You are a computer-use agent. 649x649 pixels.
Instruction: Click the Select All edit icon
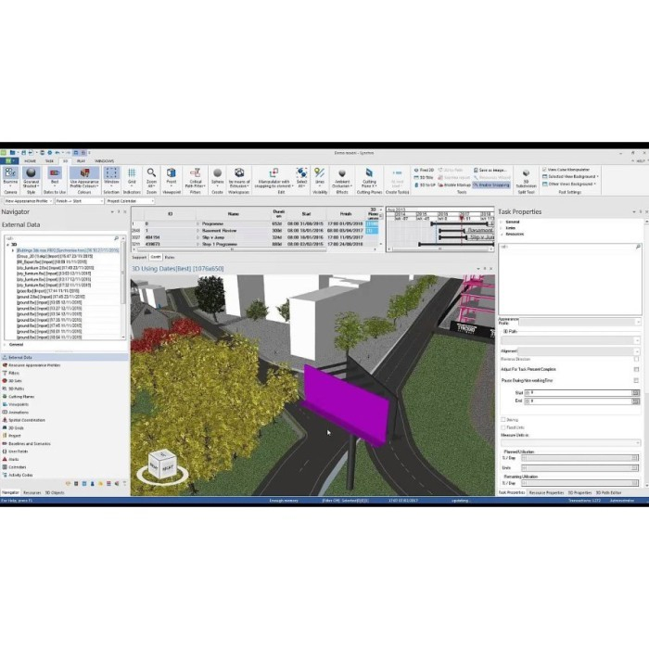pos(301,173)
